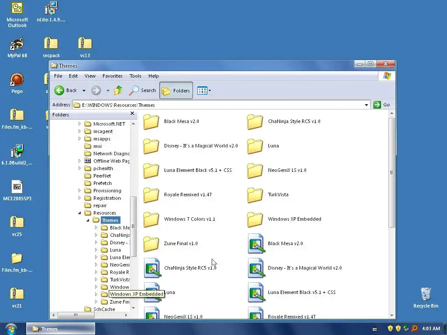Open the Address bar dropdown arrow
This screenshot has width=447, height=335.
pyautogui.click(x=366, y=105)
